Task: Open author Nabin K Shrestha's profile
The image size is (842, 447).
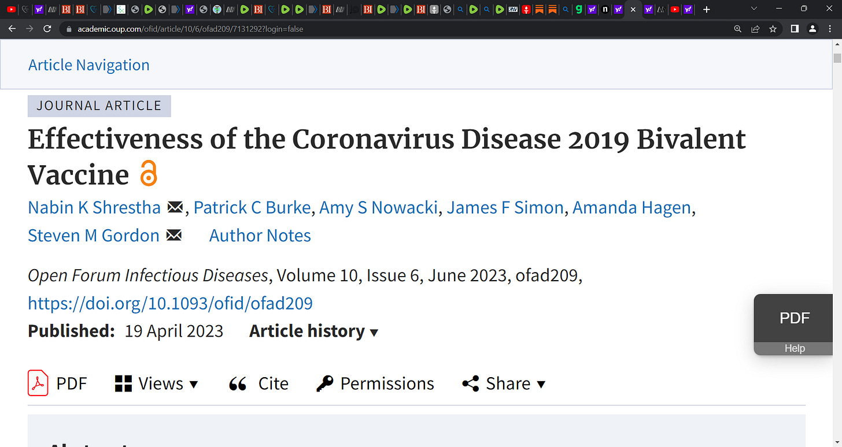Action: pos(94,208)
